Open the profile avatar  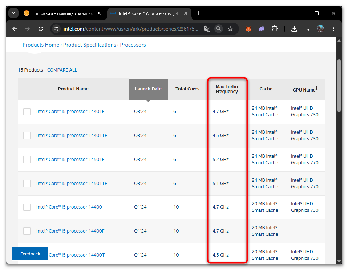(320, 29)
